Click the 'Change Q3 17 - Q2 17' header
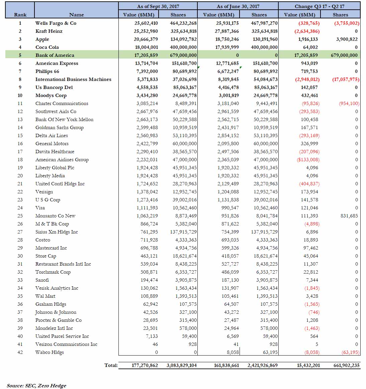366x389 pixels. tap(319, 6)
